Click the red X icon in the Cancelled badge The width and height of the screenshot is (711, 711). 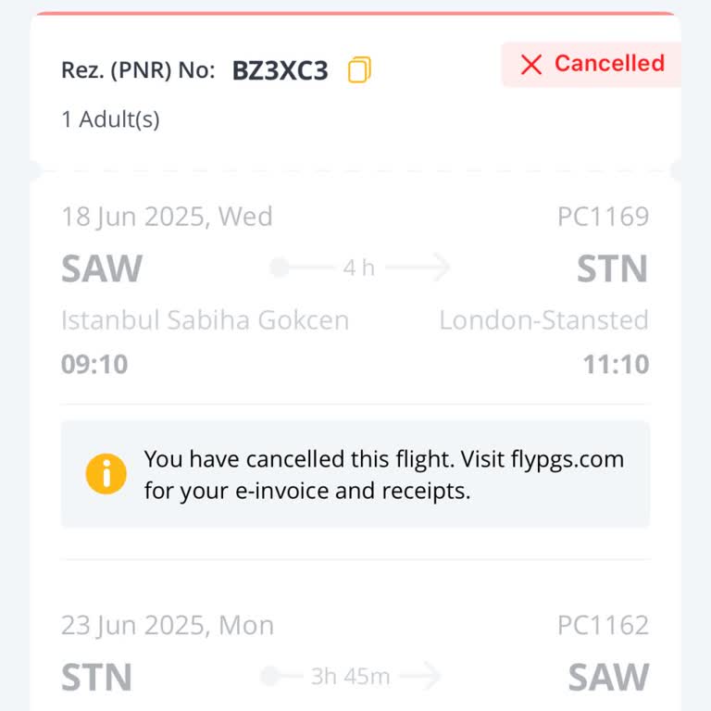530,64
